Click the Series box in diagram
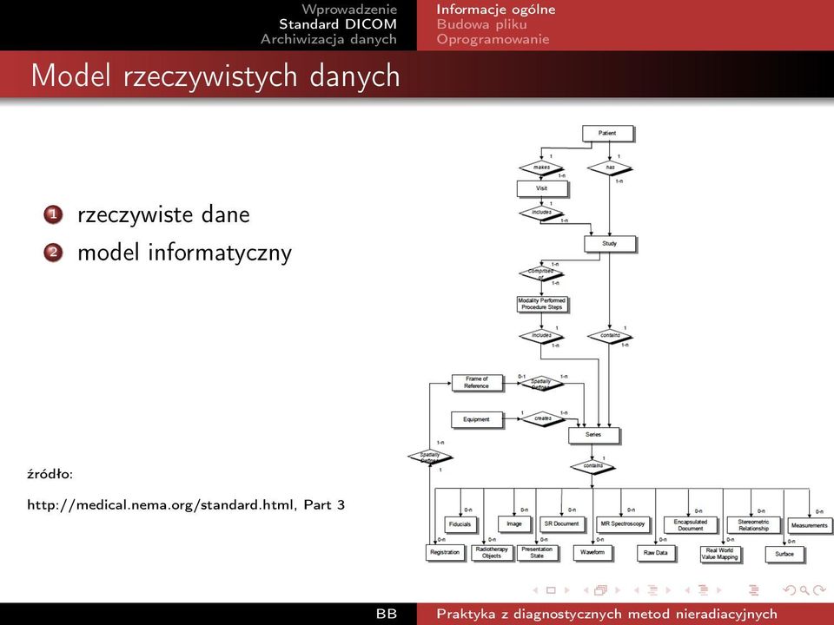Image resolution: width=834 pixels, height=625 pixels. [593, 435]
